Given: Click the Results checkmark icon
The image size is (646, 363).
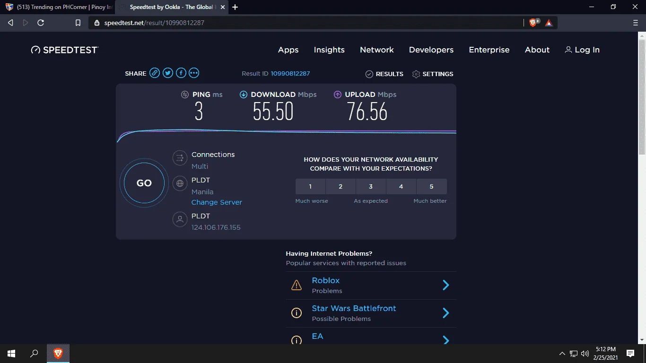Looking at the screenshot, I should pyautogui.click(x=369, y=74).
